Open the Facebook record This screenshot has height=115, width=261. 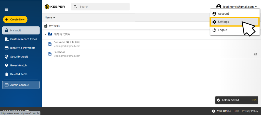[151, 54]
